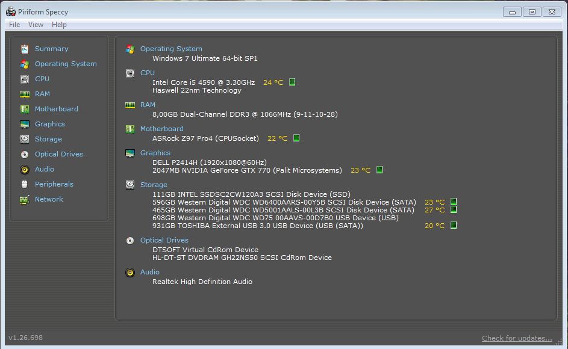
Task: Click the Audio heading link in summary
Action: pos(149,272)
